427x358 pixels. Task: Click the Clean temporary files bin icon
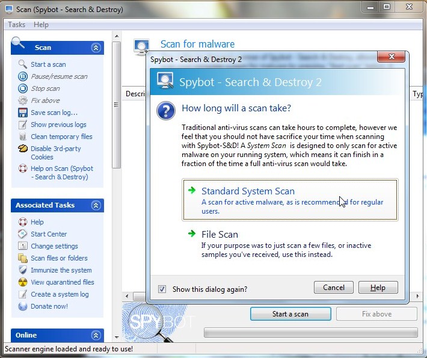[x=23, y=137]
